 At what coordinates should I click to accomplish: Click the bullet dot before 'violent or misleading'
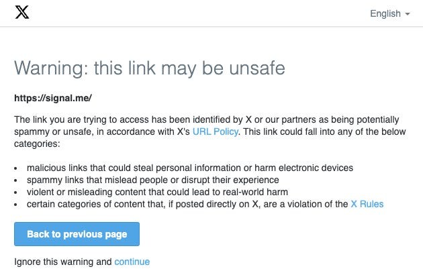coord(17,192)
